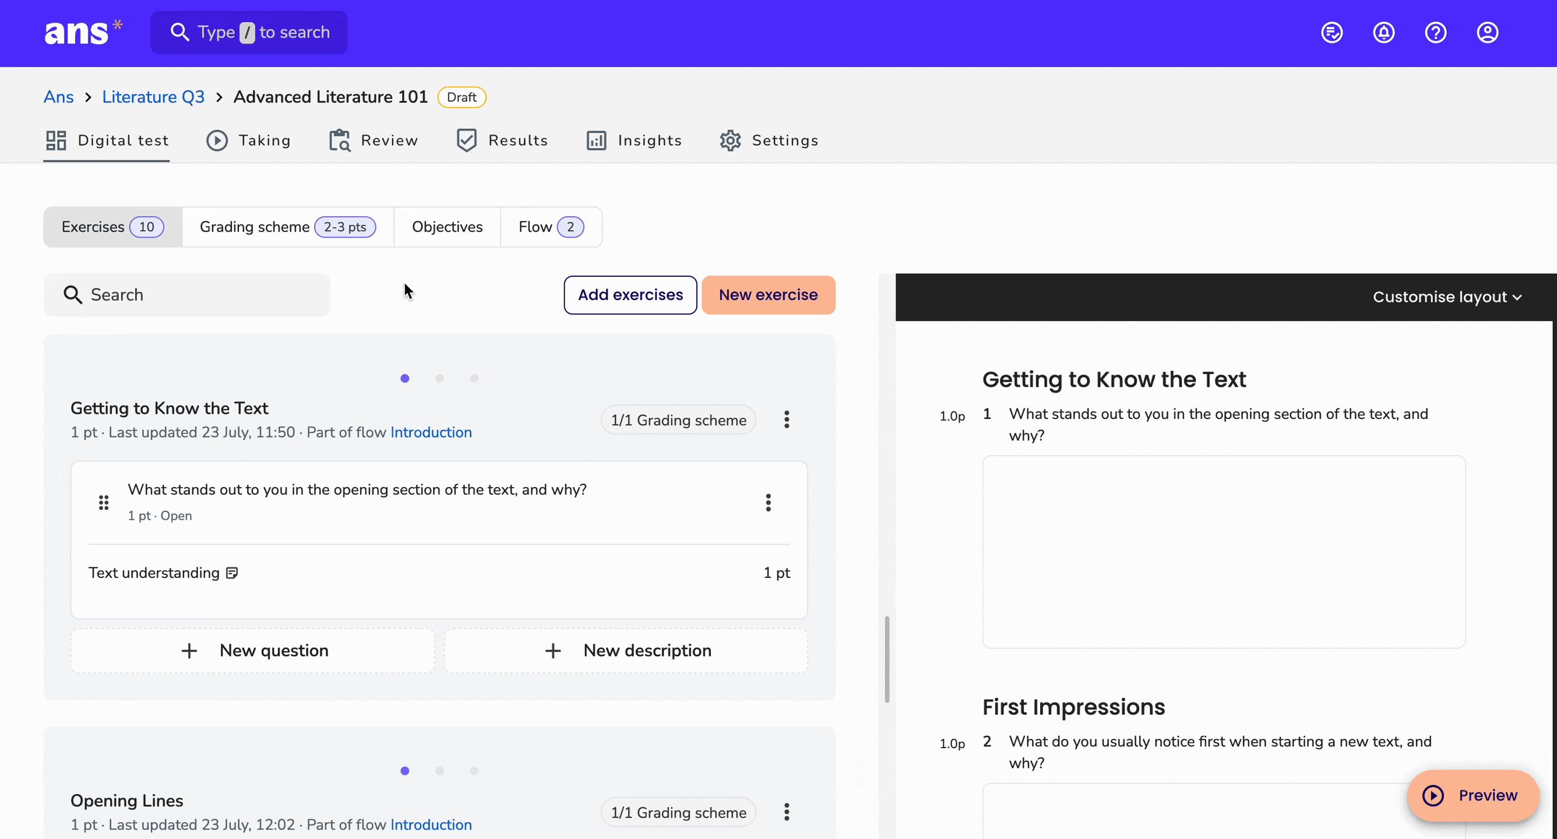Viewport: 1557px width, 839px height.
Task: Click the note icon next to Text understanding
Action: pyautogui.click(x=232, y=573)
